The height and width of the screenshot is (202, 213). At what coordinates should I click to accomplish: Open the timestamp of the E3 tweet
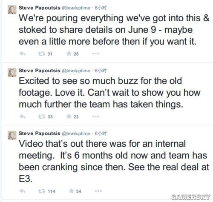(x=101, y=134)
